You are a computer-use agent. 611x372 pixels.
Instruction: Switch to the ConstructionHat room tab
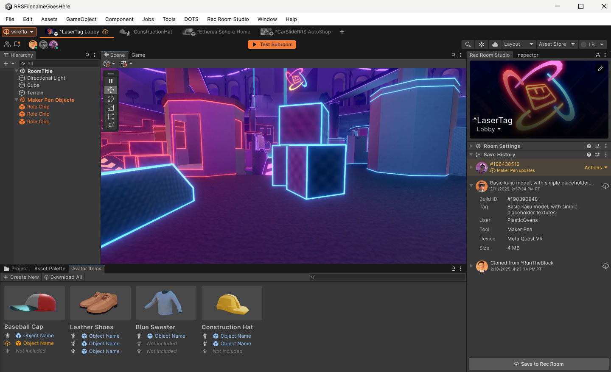tap(146, 32)
